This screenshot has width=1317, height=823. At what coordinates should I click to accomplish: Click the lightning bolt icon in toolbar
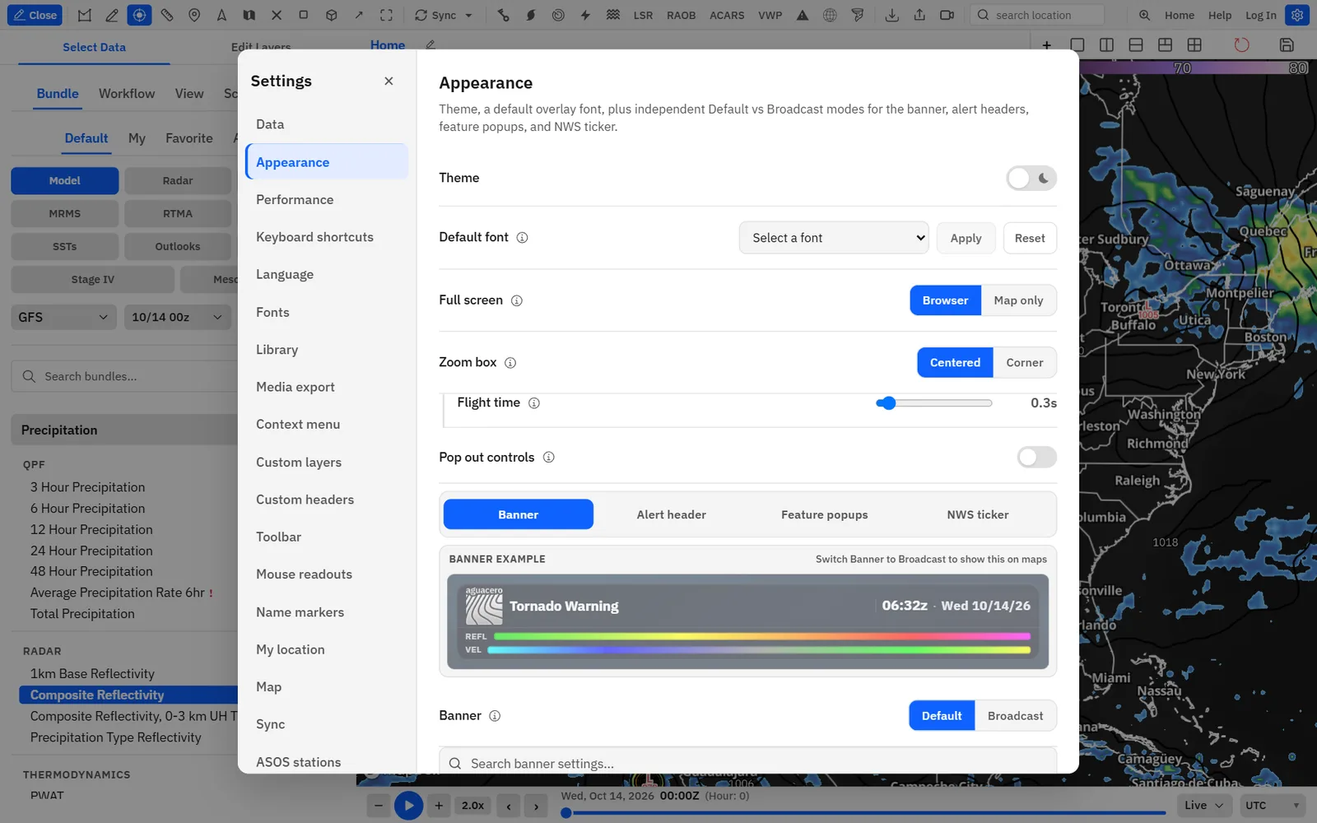coord(585,15)
